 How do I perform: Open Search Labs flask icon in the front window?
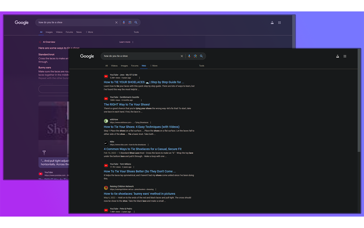click(338, 56)
